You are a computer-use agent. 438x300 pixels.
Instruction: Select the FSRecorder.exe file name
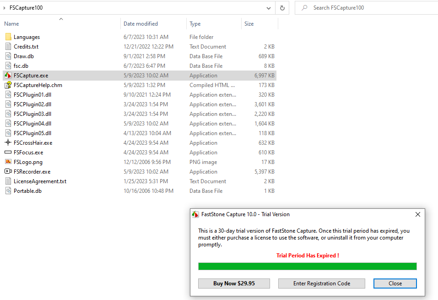[32, 171]
